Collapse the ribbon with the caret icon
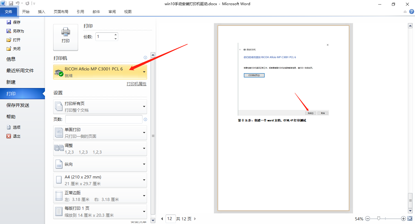 405,12
